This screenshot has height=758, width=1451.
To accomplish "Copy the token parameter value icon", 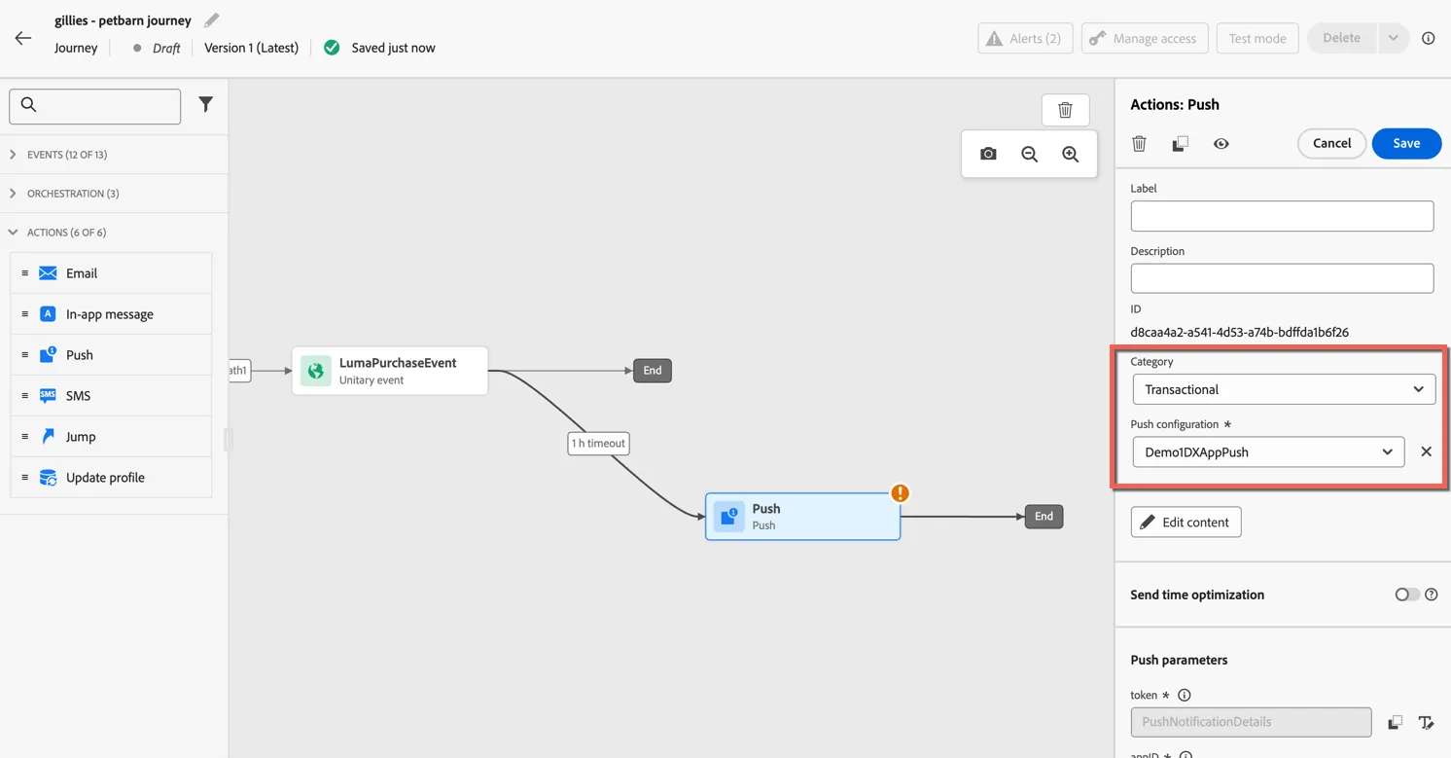I will (x=1395, y=722).
